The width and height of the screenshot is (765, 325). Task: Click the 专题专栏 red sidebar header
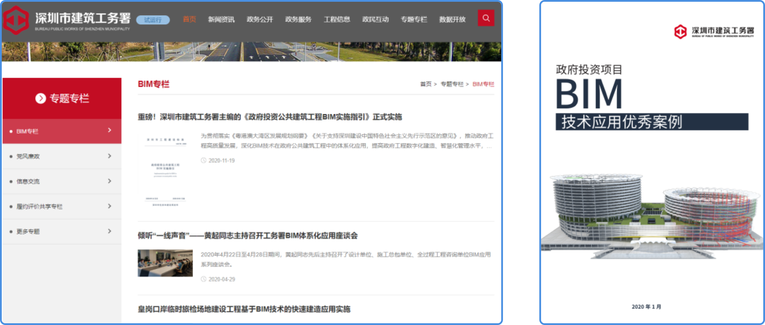click(62, 98)
